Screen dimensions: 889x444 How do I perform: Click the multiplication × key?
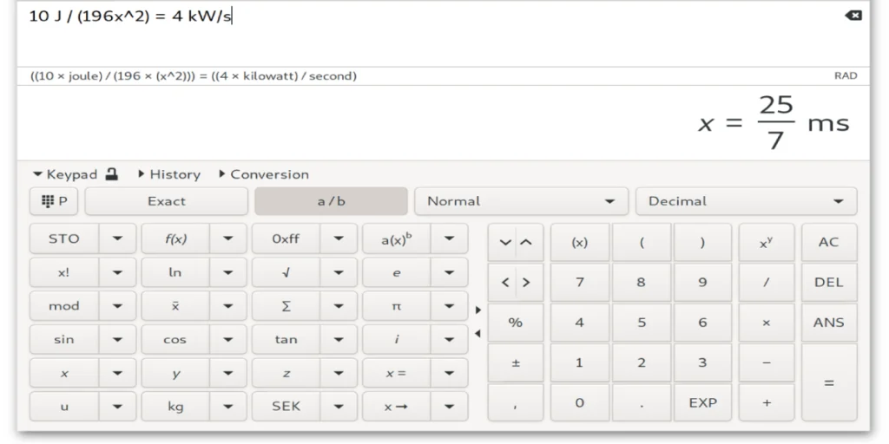coord(766,323)
